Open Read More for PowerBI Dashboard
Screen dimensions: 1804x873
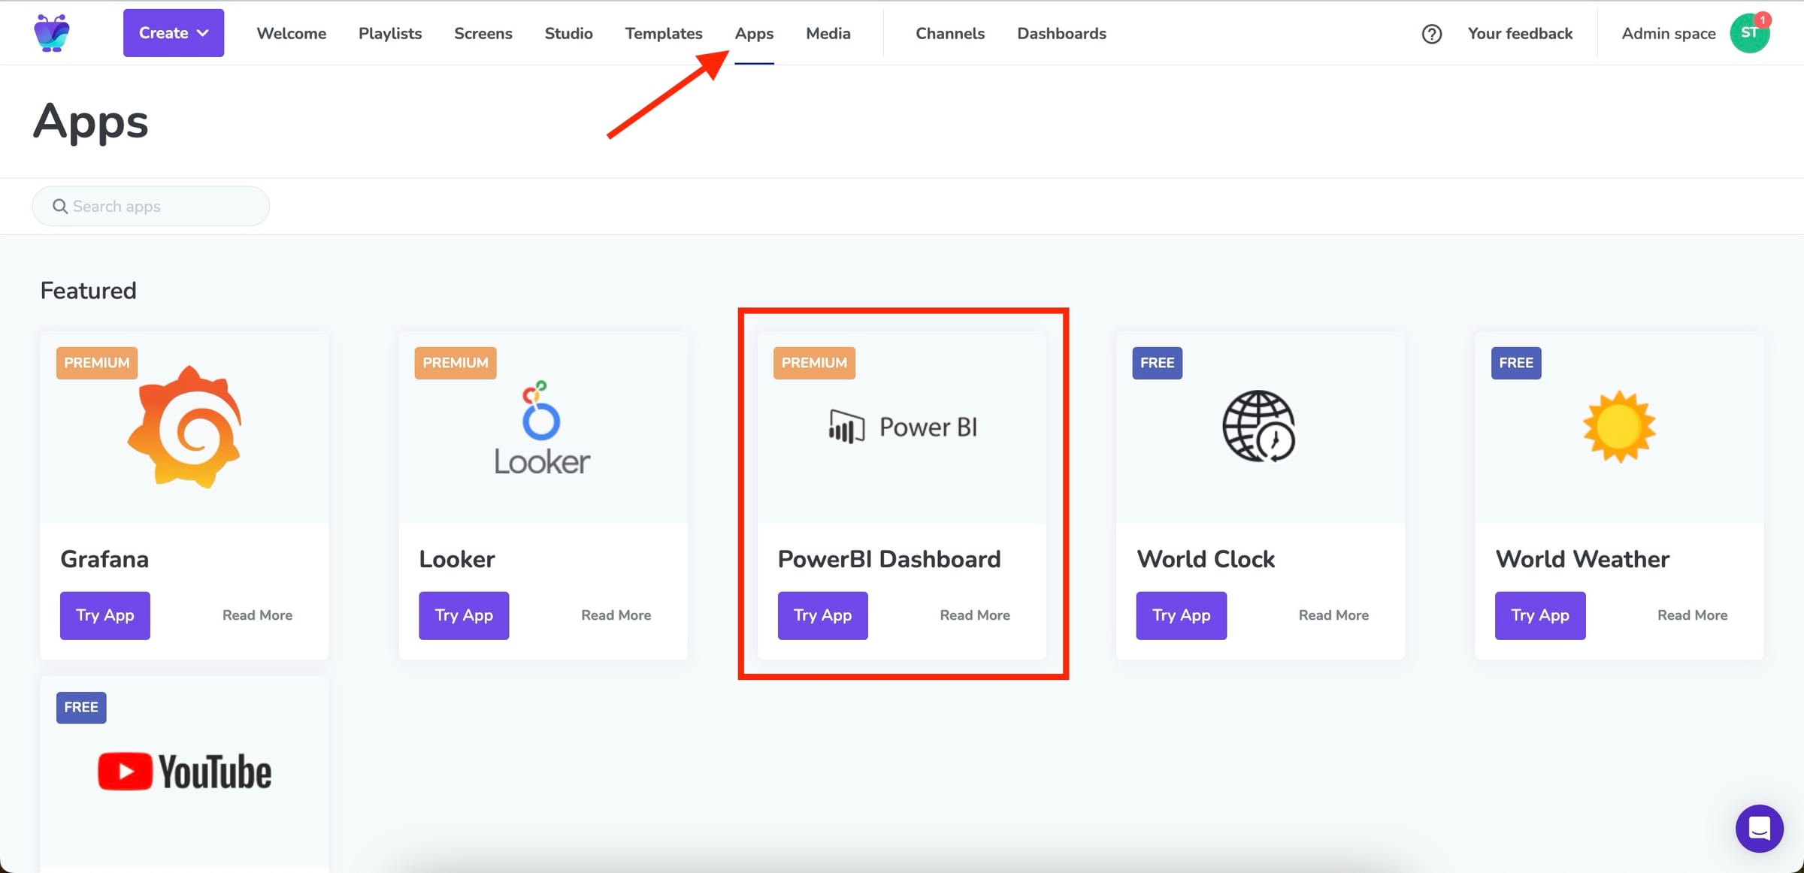tap(975, 615)
